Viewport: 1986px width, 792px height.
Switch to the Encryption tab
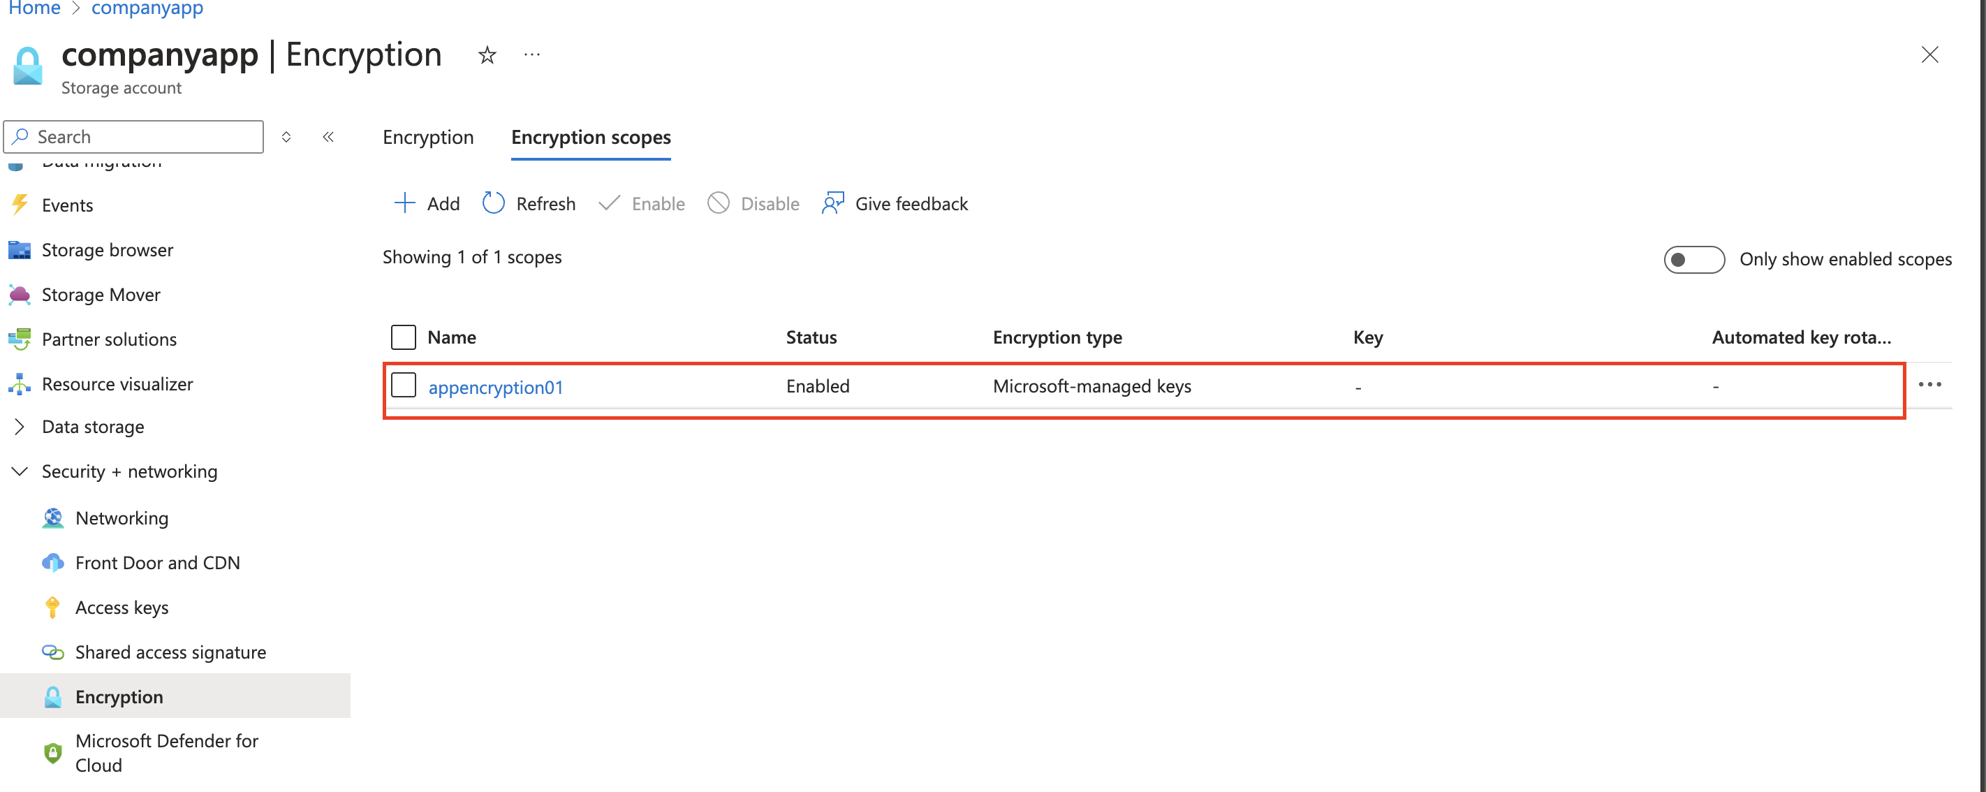(428, 138)
